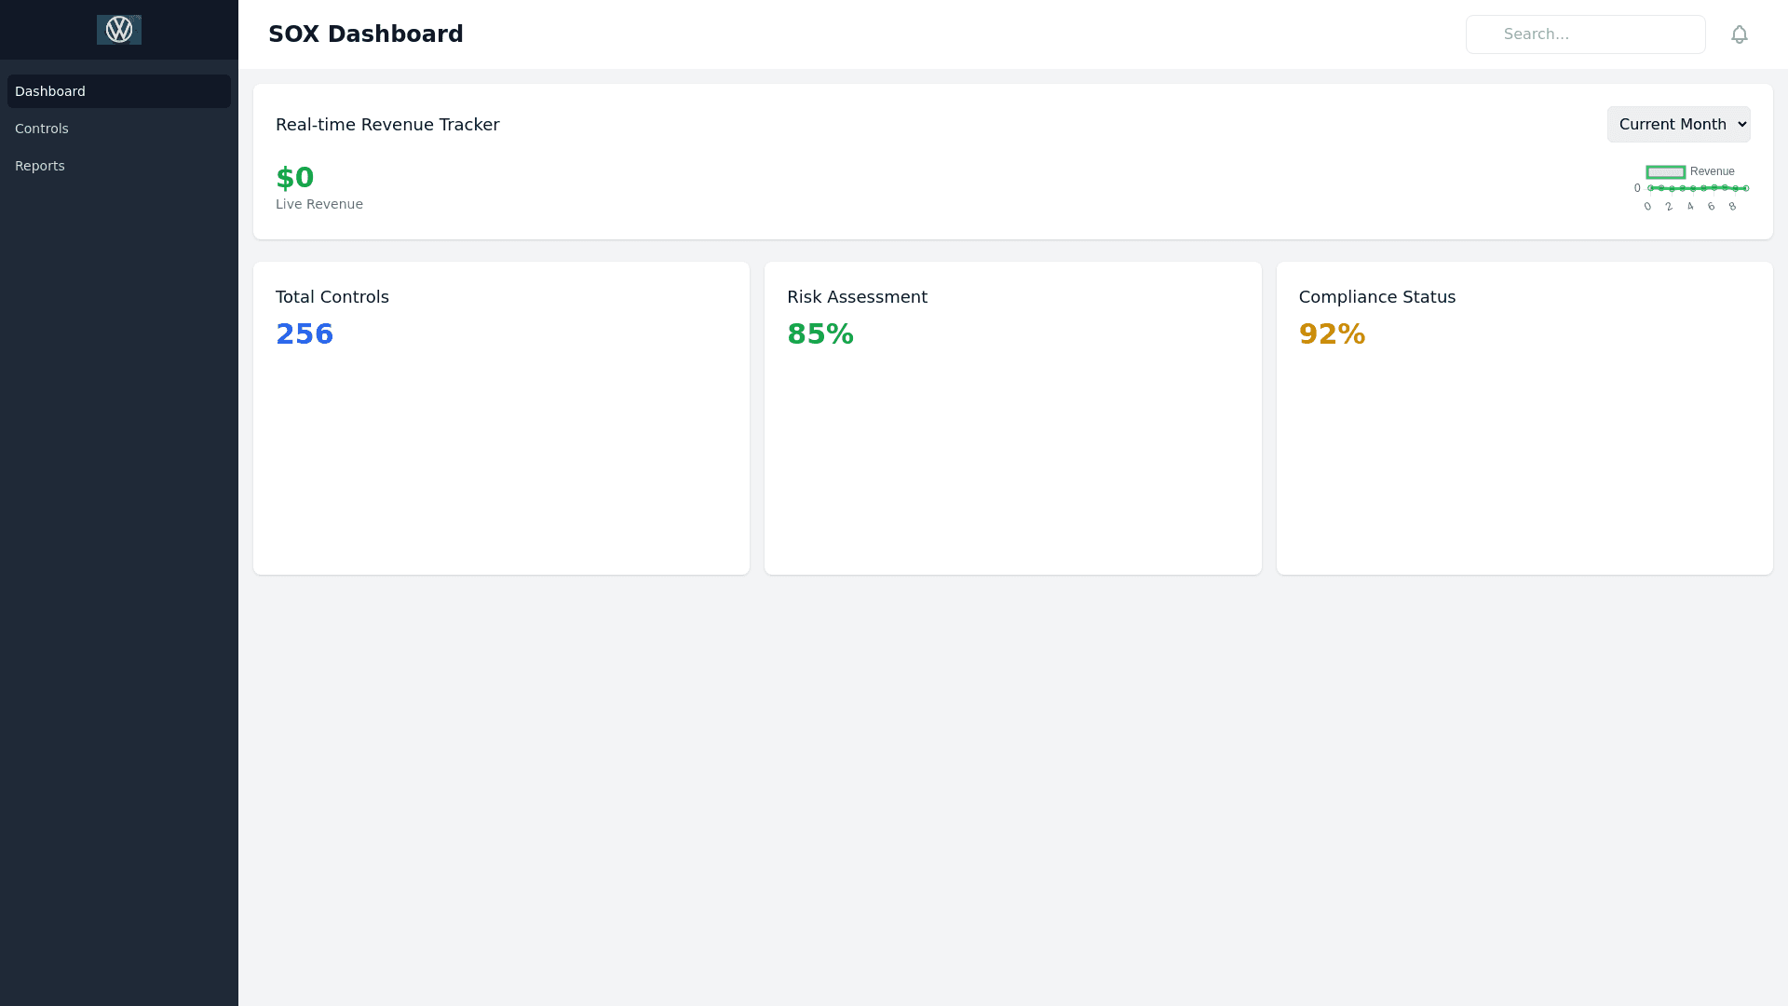Screen dimensions: 1788x1006
Task: Click the Volkswagen logo in the sidebar
Action: [119, 30]
